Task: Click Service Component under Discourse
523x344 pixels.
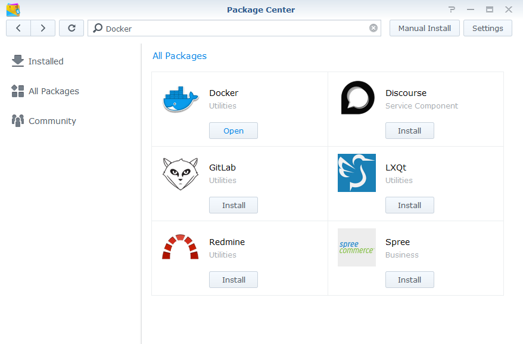Action: tap(422, 106)
